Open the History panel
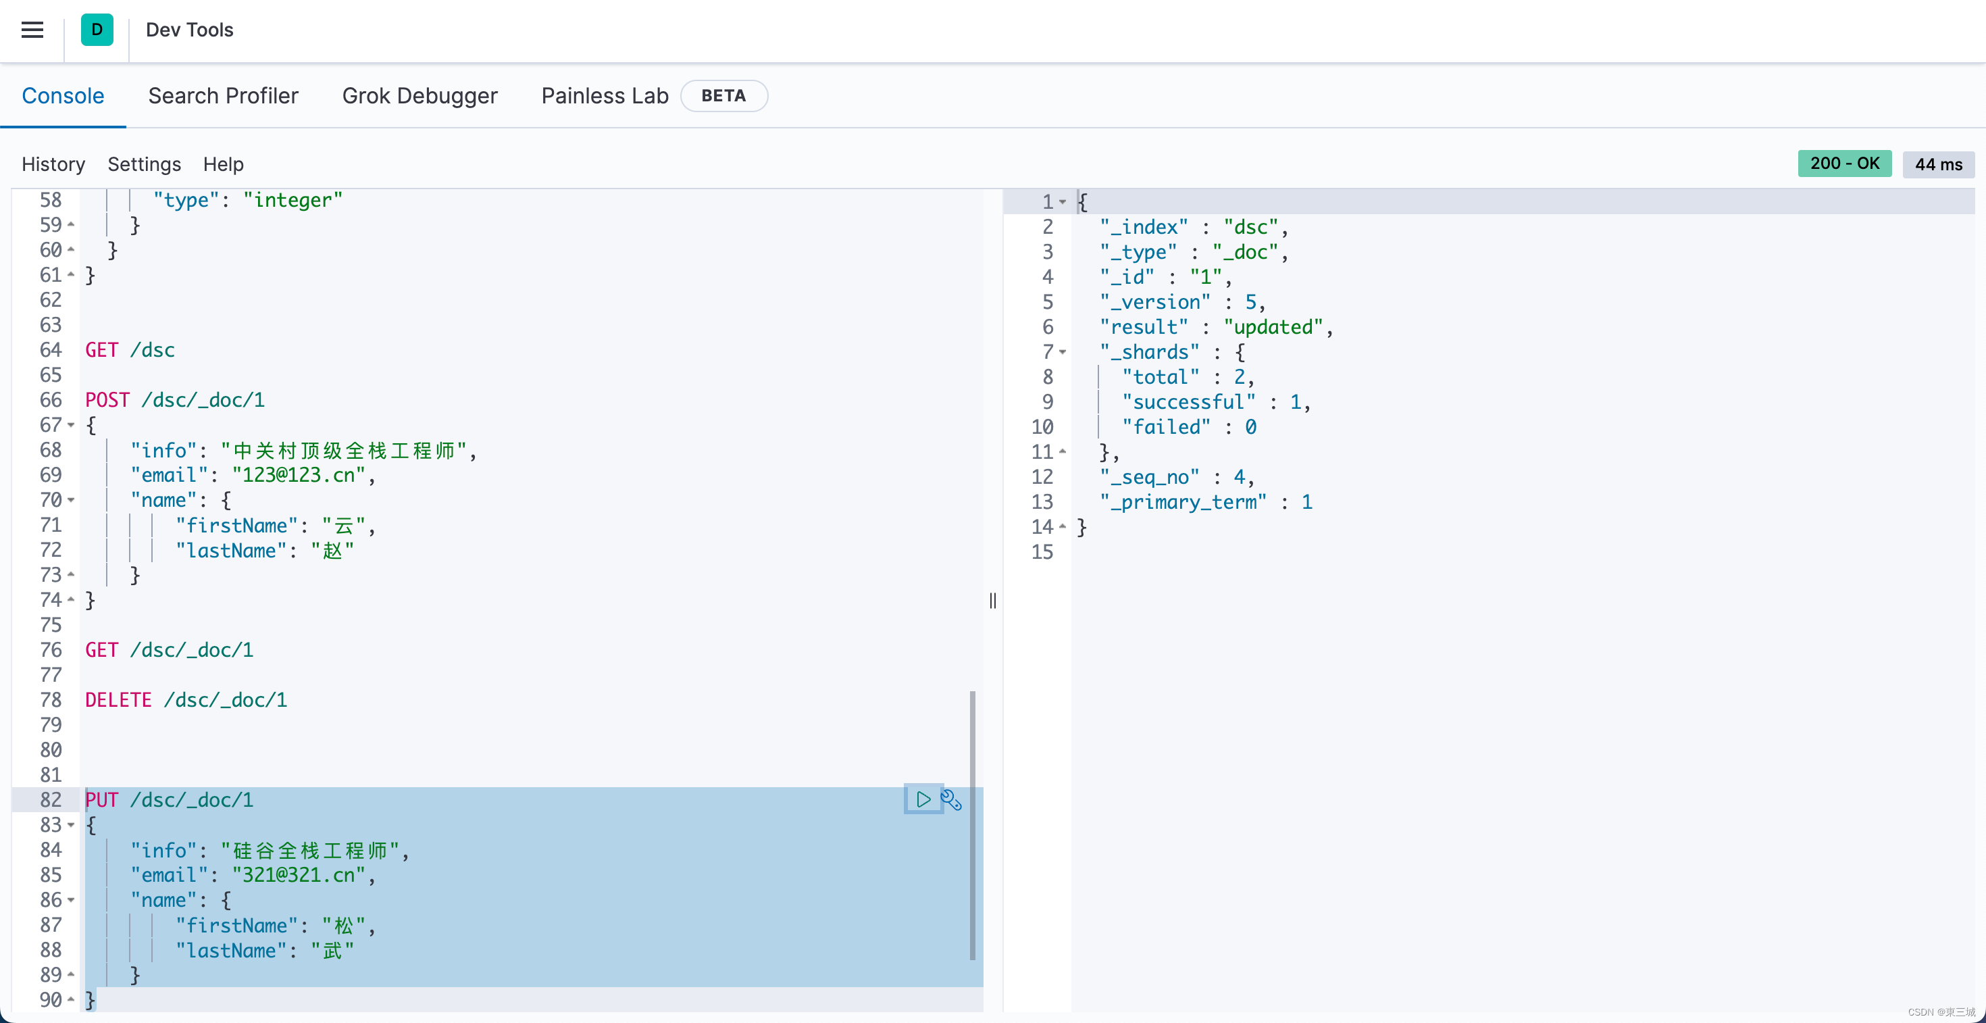 pos(53,164)
